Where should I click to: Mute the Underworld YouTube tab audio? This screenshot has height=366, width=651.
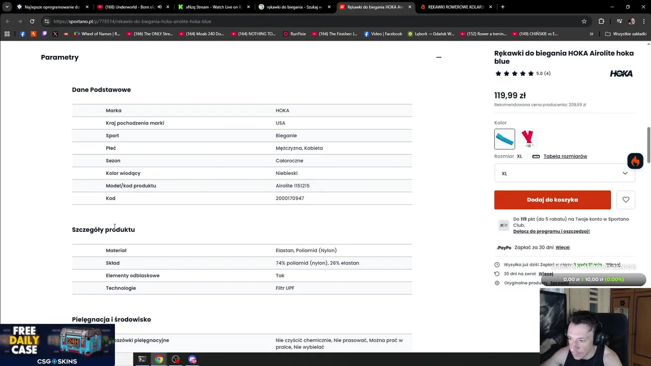coord(160,7)
